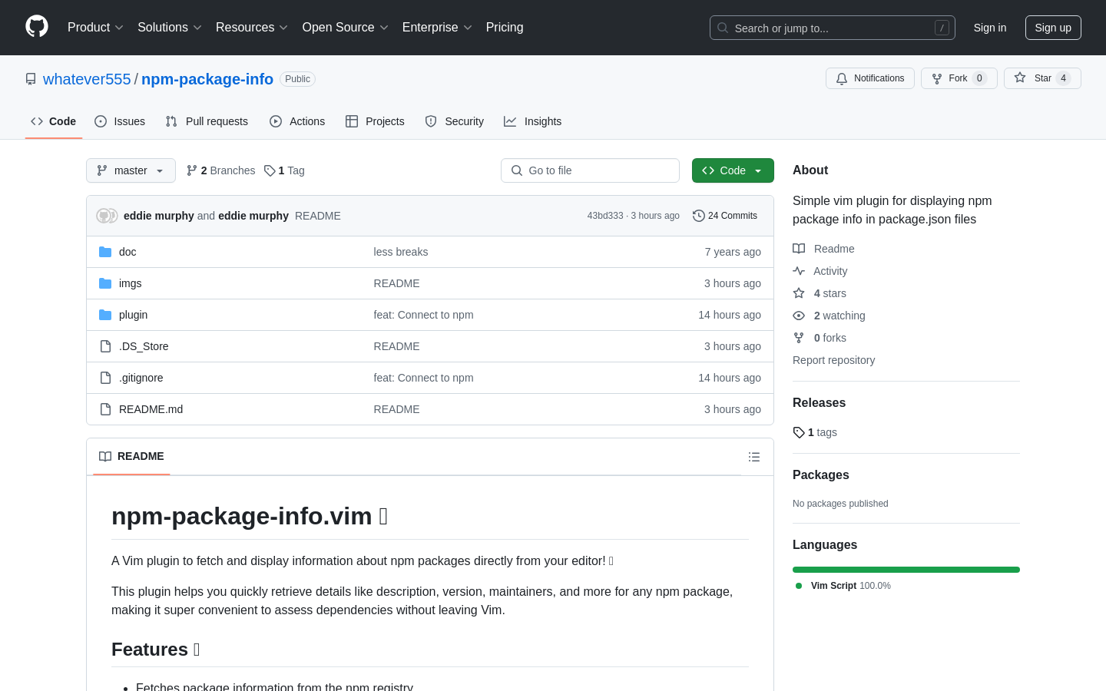Open the 'less breaks' commit message
This screenshot has height=691, width=1106.
click(x=401, y=252)
